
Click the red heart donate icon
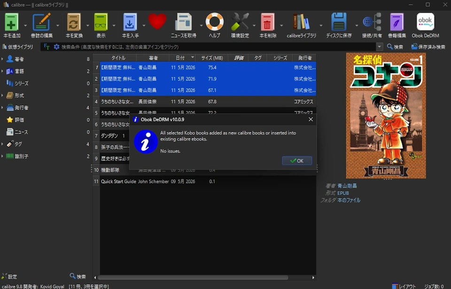[157, 21]
